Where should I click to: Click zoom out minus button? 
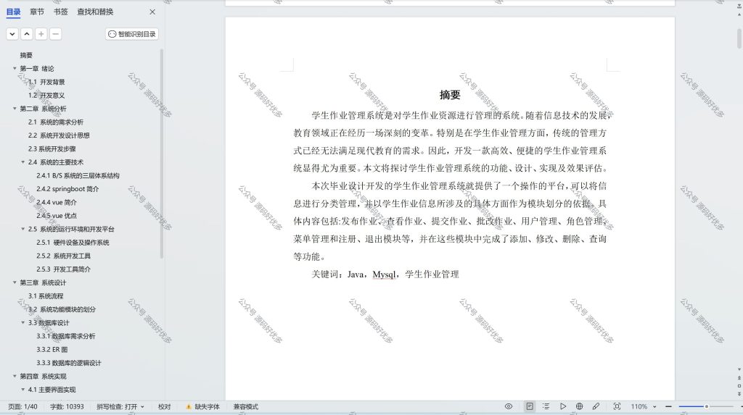[x=668, y=406]
